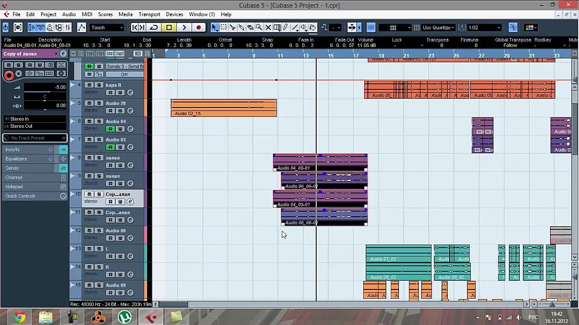Select the Range Selection tool
This screenshot has height=325, width=579.
[223, 28]
